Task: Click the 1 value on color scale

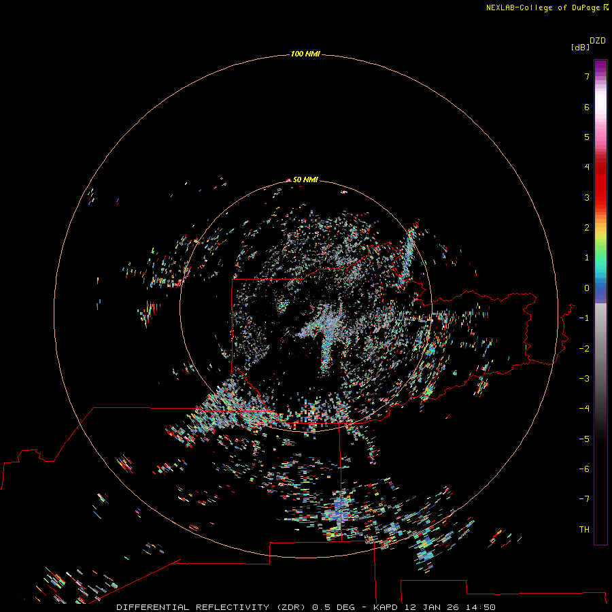Action: [x=587, y=258]
